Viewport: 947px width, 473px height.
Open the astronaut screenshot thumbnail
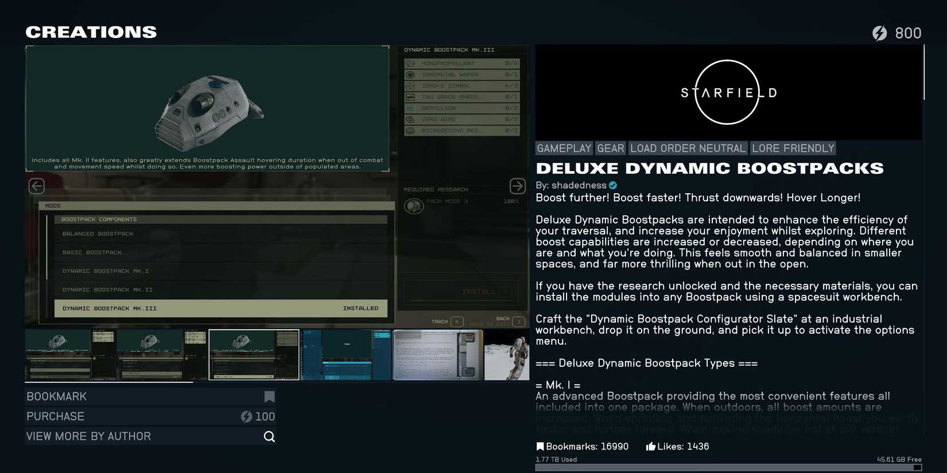click(507, 354)
